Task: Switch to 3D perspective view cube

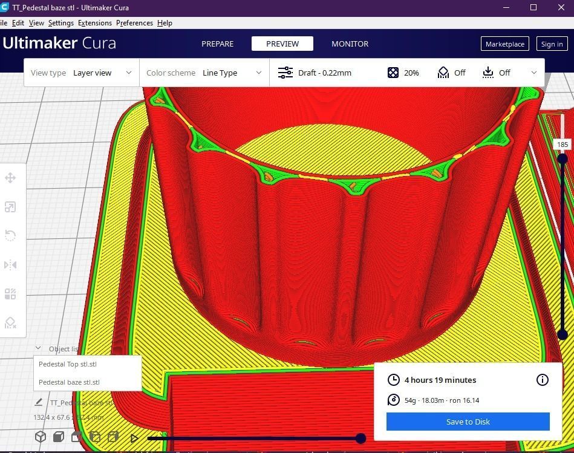Action: tap(41, 437)
